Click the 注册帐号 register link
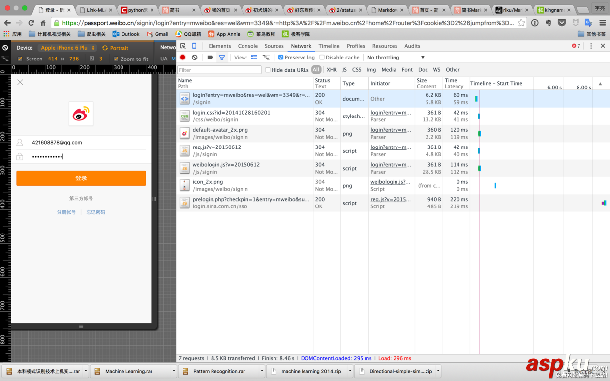Screen dimensions: 610x381 (66, 212)
